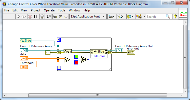Click the error shift register left terminal
Image resolution: width=190 pixels, height=100 pixels.
59,53
